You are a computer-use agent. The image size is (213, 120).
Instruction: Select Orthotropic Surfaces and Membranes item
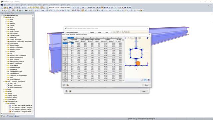tap(21, 41)
